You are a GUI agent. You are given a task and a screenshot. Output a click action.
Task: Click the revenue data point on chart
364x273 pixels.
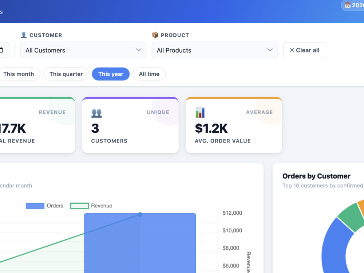tap(140, 214)
